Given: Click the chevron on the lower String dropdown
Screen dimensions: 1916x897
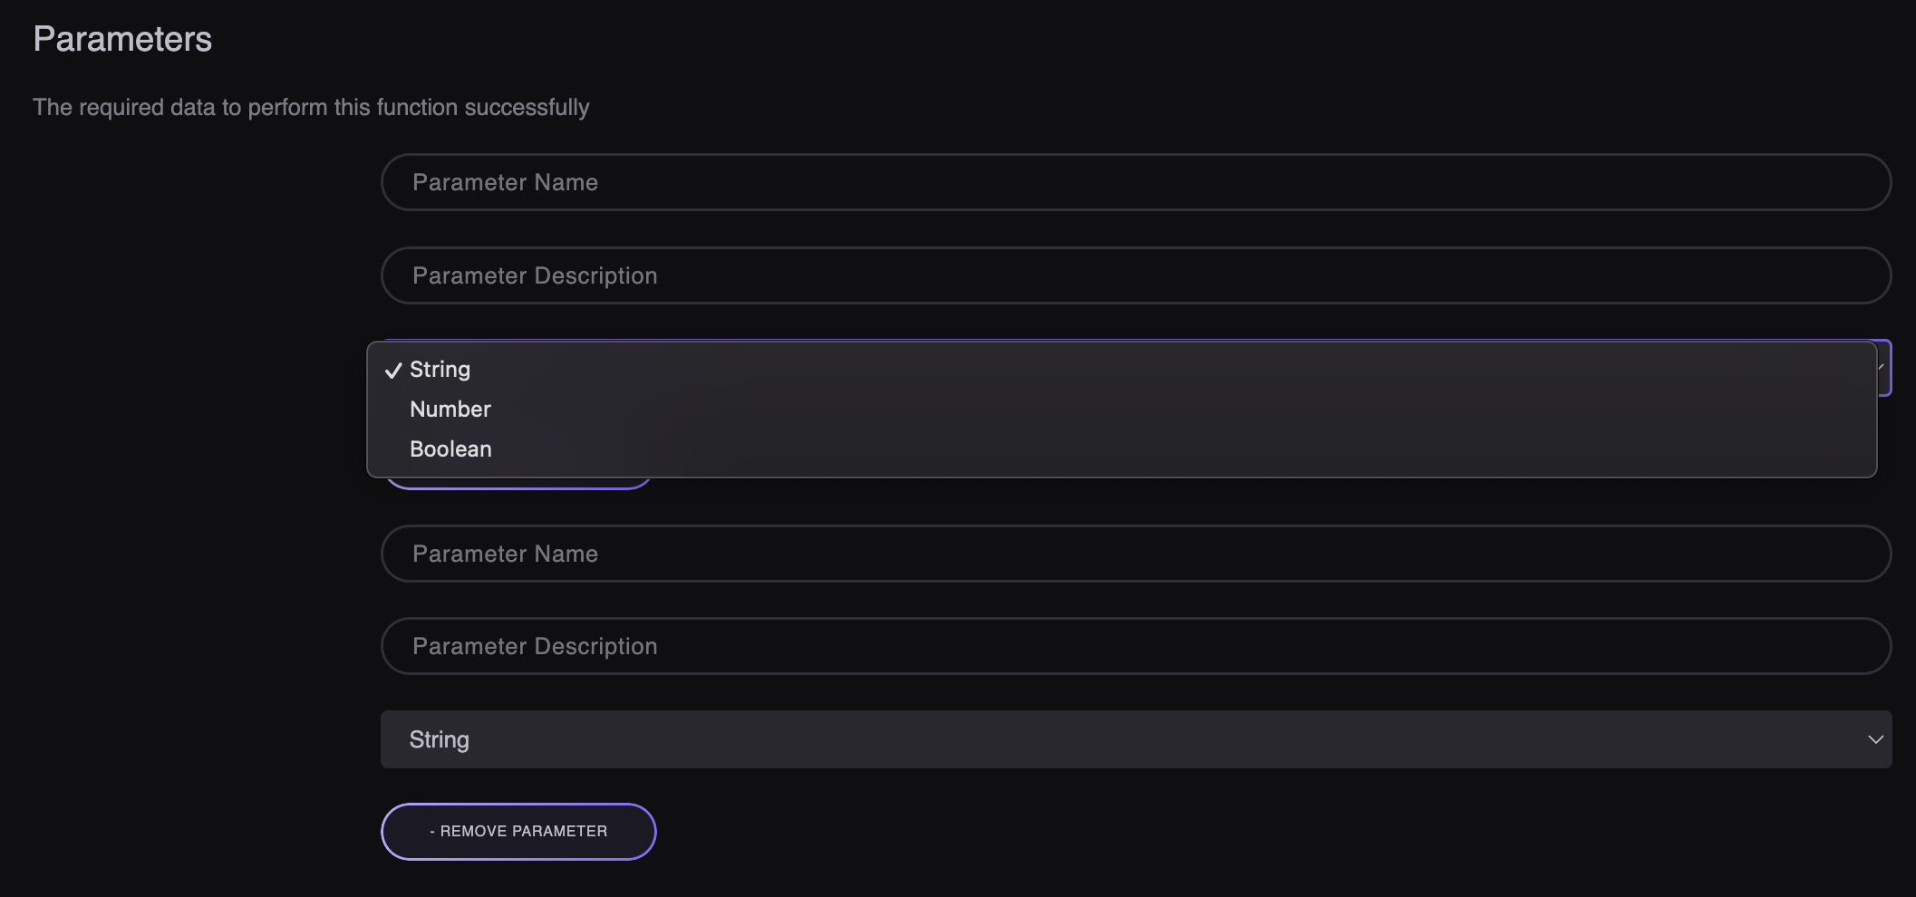Looking at the screenshot, I should (x=1875, y=739).
